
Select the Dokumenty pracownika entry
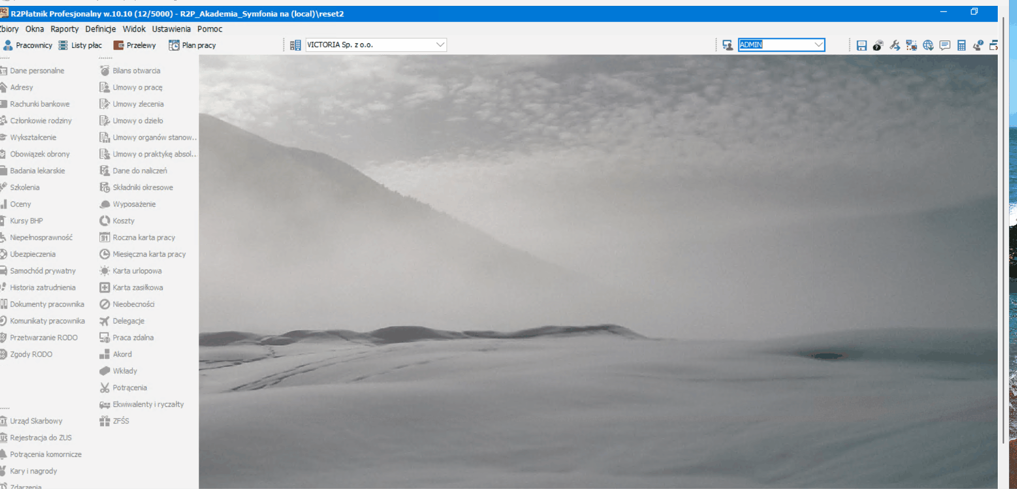coord(43,304)
